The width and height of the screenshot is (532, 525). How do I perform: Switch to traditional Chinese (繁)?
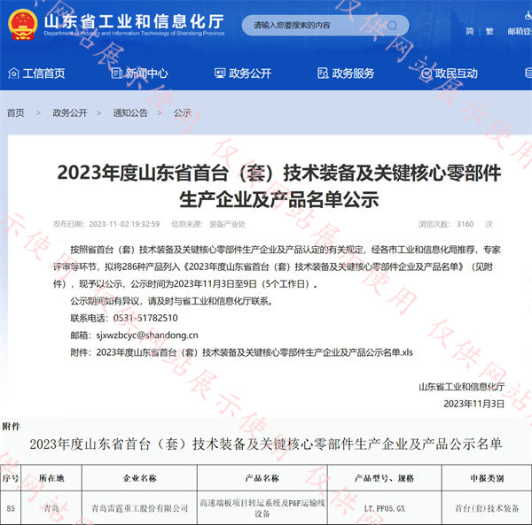pos(489,32)
